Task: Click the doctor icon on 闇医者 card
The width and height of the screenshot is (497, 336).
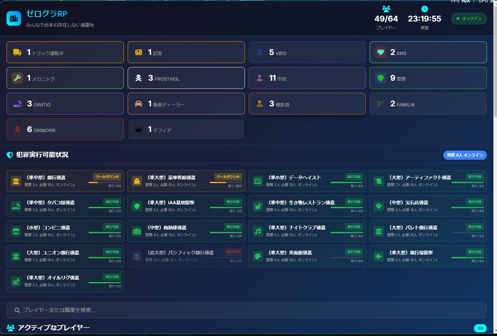Action: point(259,104)
